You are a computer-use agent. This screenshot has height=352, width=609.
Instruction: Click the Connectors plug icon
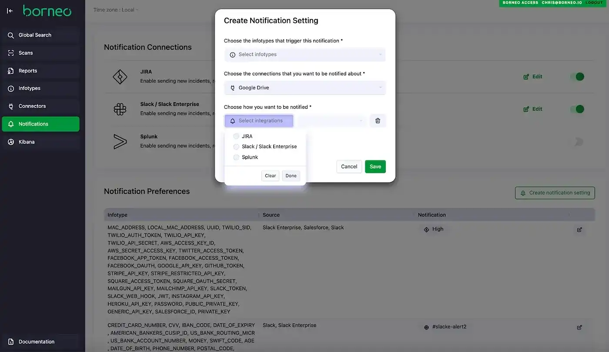click(x=11, y=106)
